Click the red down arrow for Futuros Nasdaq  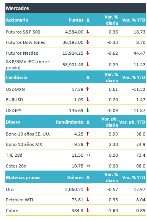(x=88, y=53)
